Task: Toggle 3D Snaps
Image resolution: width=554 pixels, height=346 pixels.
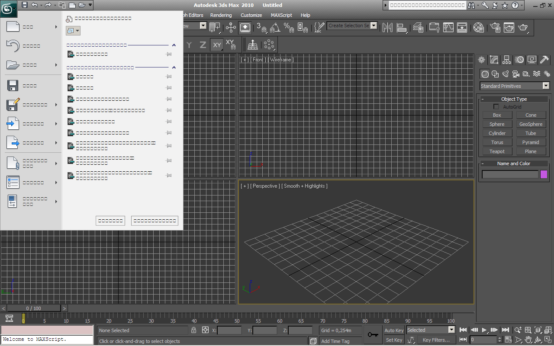Action: [261, 27]
